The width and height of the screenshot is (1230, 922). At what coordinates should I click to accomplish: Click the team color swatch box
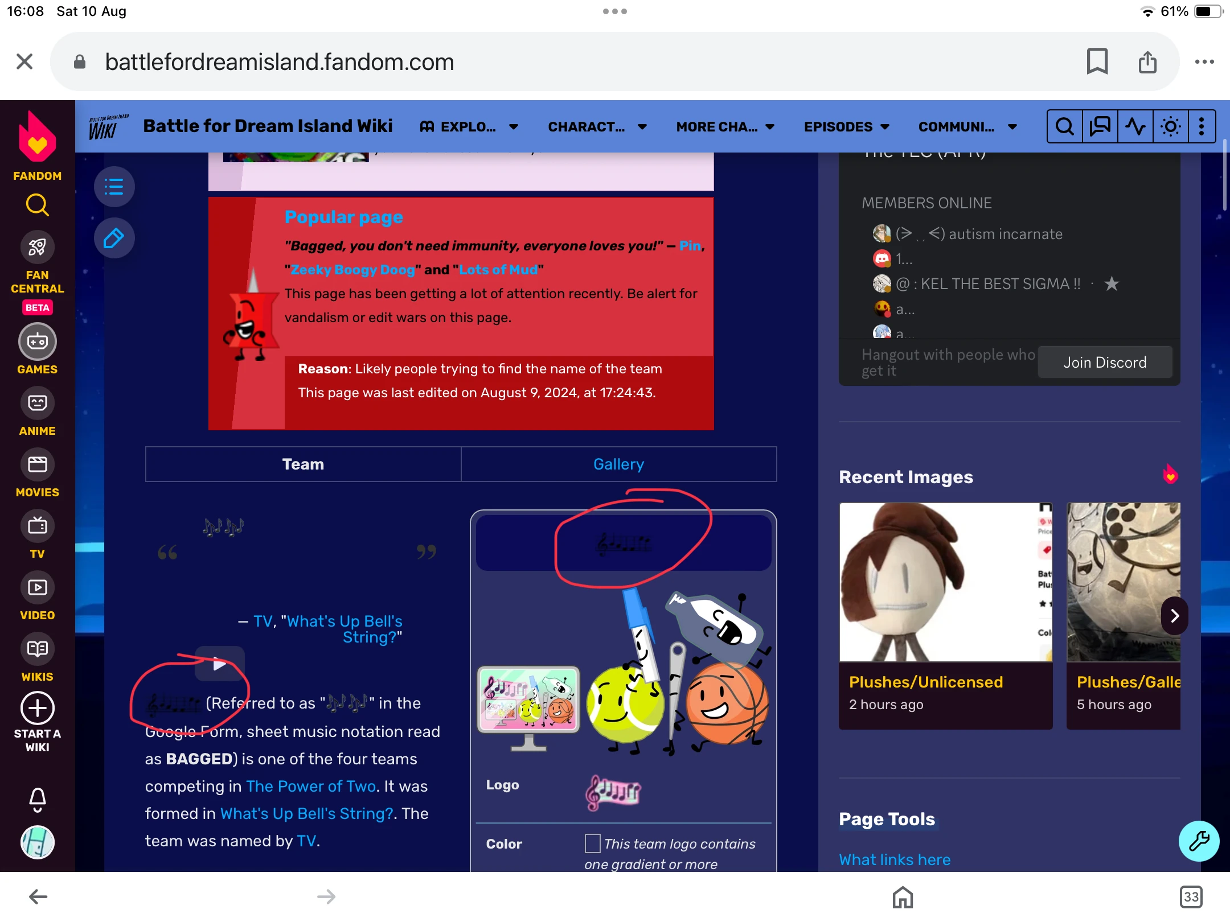point(592,843)
